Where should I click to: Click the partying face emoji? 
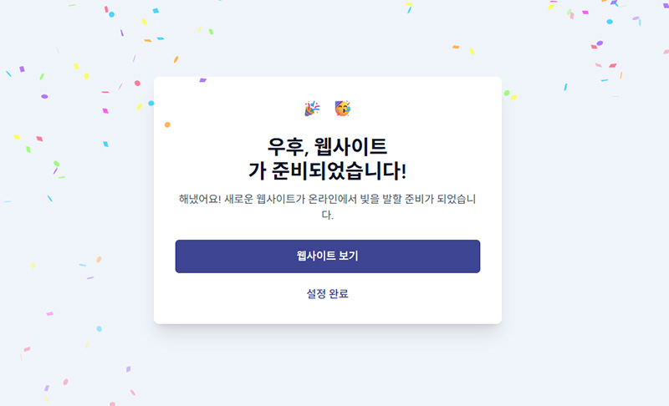342,108
